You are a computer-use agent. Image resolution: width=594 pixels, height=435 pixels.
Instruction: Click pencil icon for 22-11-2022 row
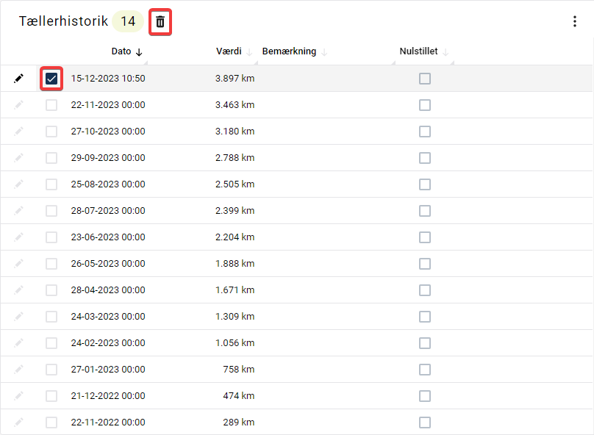click(x=18, y=422)
